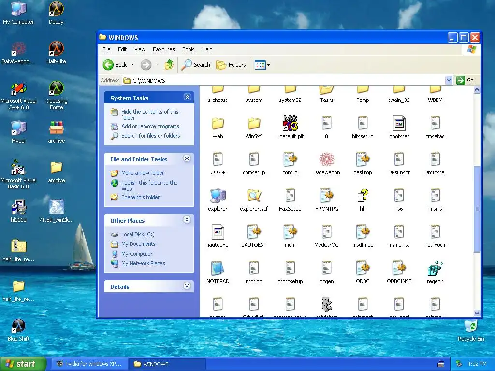Click the Go button

tap(465, 80)
